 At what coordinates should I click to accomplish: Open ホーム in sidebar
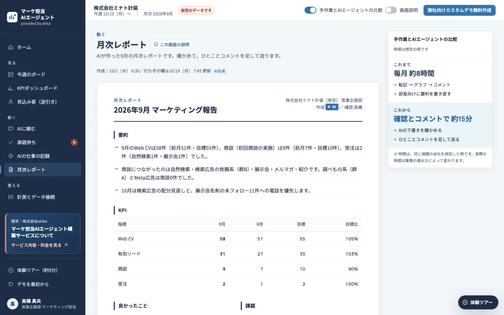tap(42, 47)
